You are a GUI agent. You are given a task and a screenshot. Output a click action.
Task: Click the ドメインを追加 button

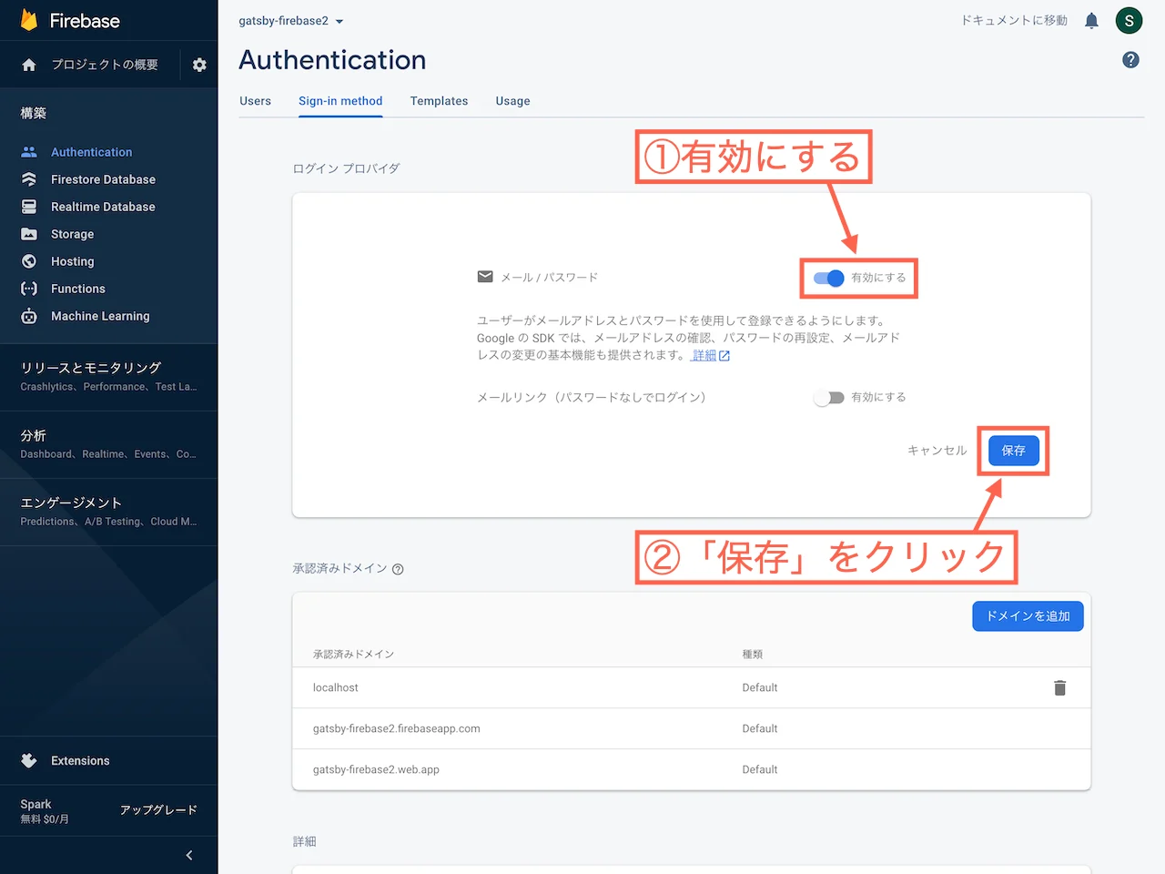point(1028,616)
